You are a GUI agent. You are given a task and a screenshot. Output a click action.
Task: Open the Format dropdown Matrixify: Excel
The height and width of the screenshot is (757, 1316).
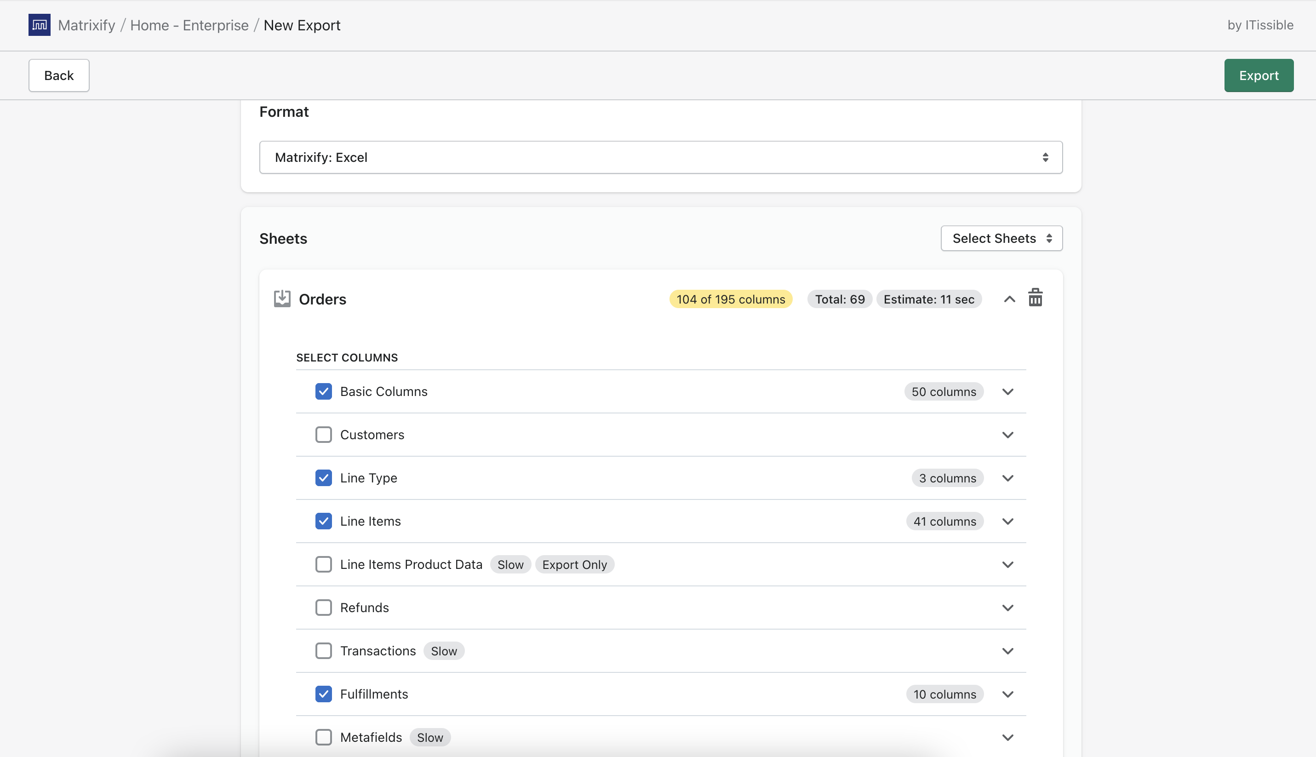pyautogui.click(x=660, y=157)
